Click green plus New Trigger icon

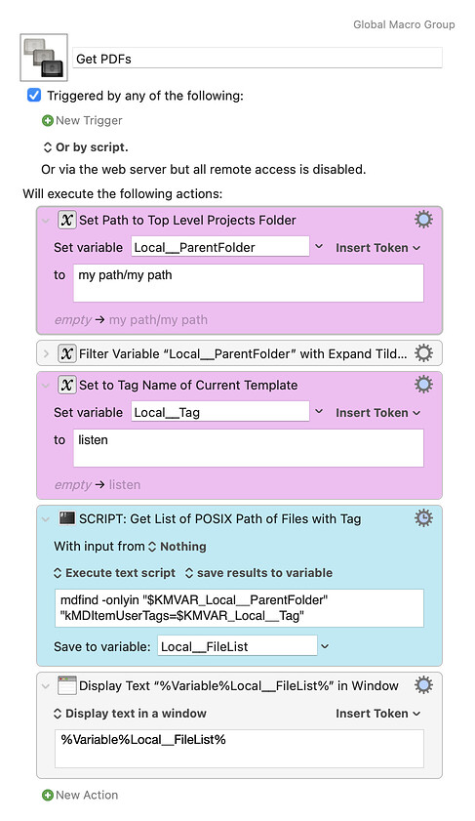tap(48, 120)
